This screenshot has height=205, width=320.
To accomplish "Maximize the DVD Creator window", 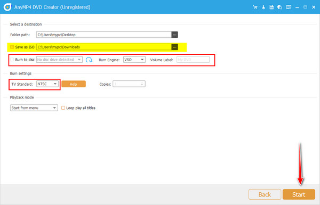I will (x=305, y=7).
